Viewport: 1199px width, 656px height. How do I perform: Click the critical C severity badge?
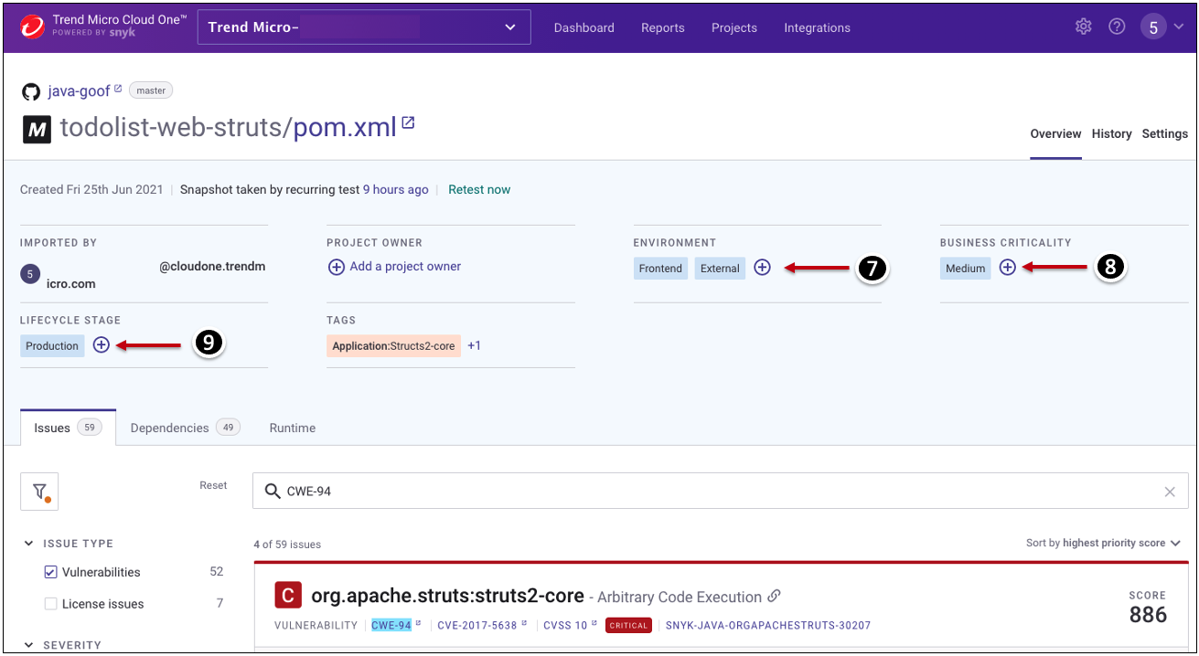[x=288, y=596]
